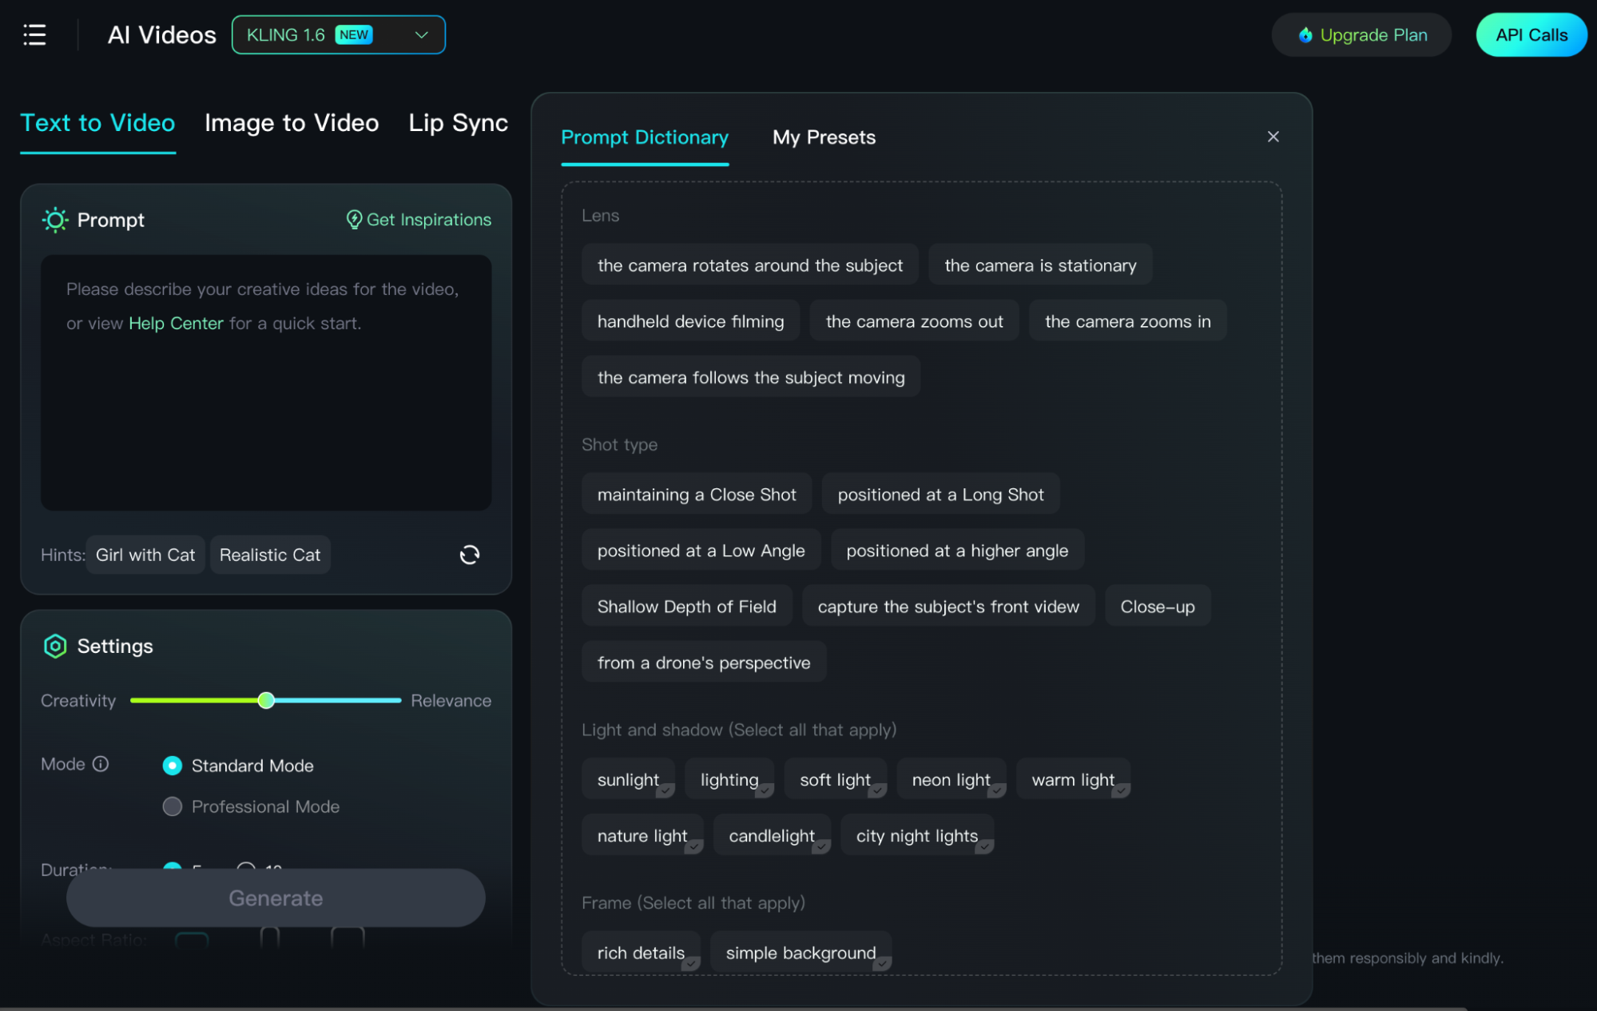This screenshot has height=1011, width=1597.
Task: Close the Prompt Dictionary panel
Action: 1273,137
